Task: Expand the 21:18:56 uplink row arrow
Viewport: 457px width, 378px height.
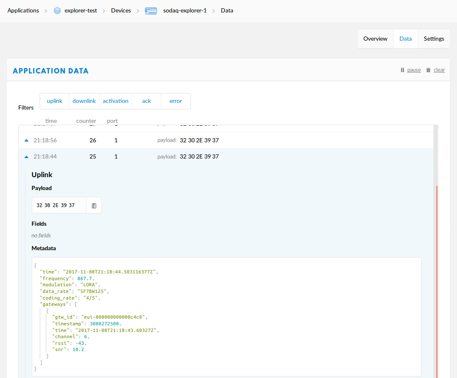Action: click(27, 140)
